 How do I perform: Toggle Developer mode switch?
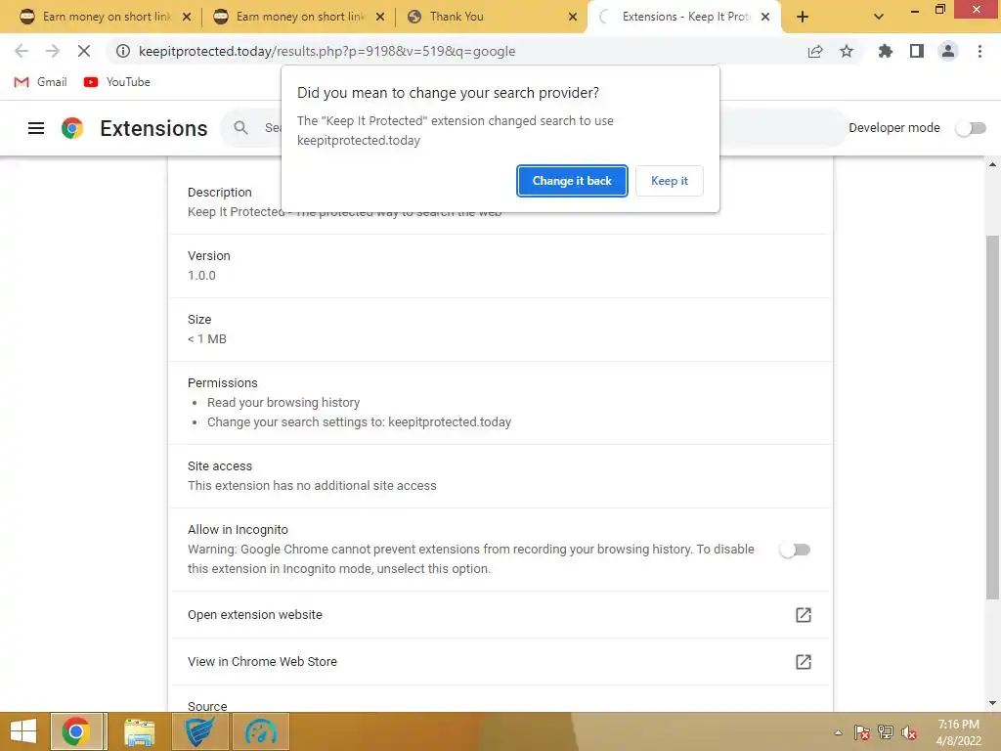pyautogui.click(x=971, y=128)
